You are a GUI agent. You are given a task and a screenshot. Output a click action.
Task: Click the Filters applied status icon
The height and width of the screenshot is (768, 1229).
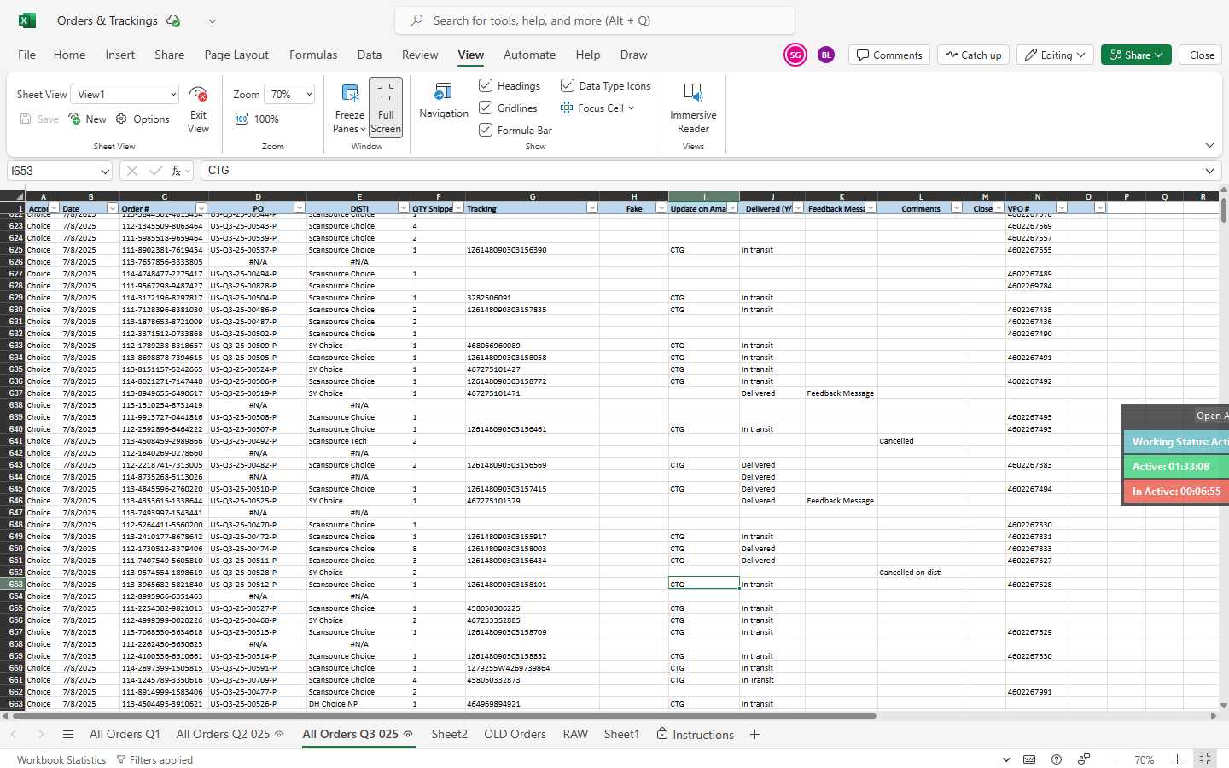[x=121, y=760]
